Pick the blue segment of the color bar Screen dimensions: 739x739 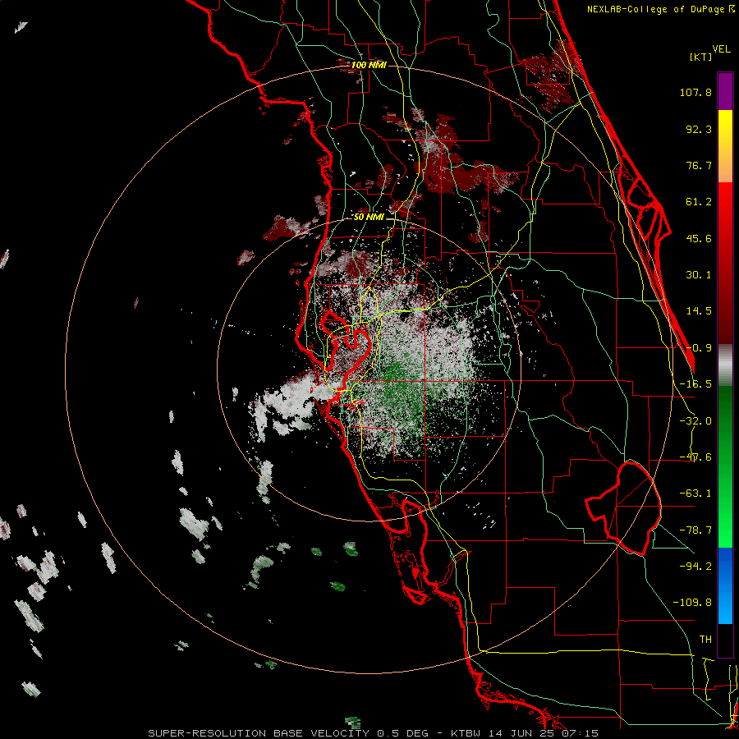coord(725,585)
